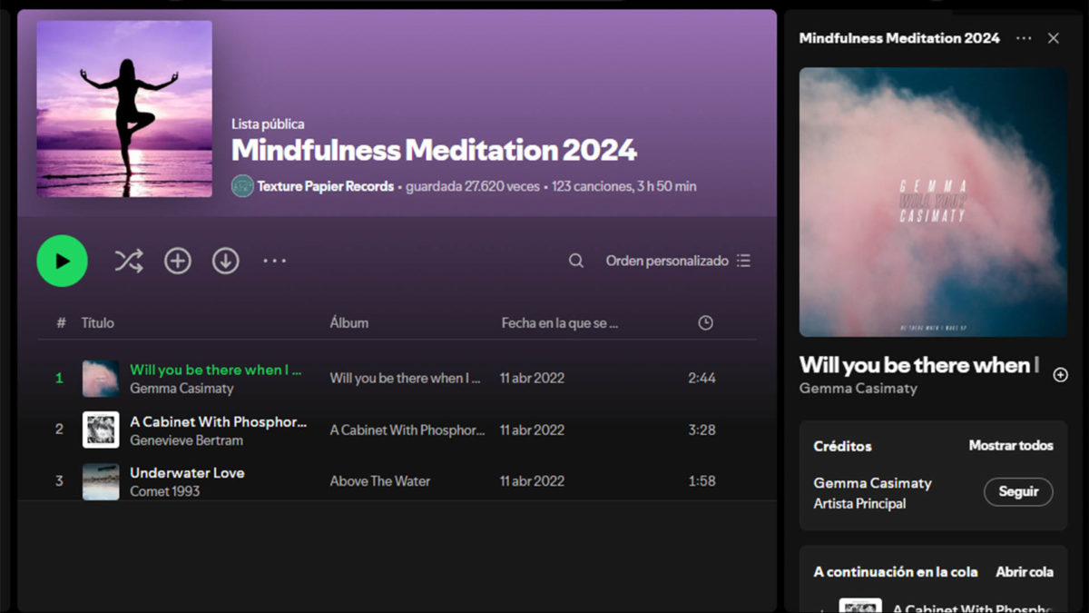
Task: Open Gemma Casimaty below side panel title
Action: pos(858,389)
